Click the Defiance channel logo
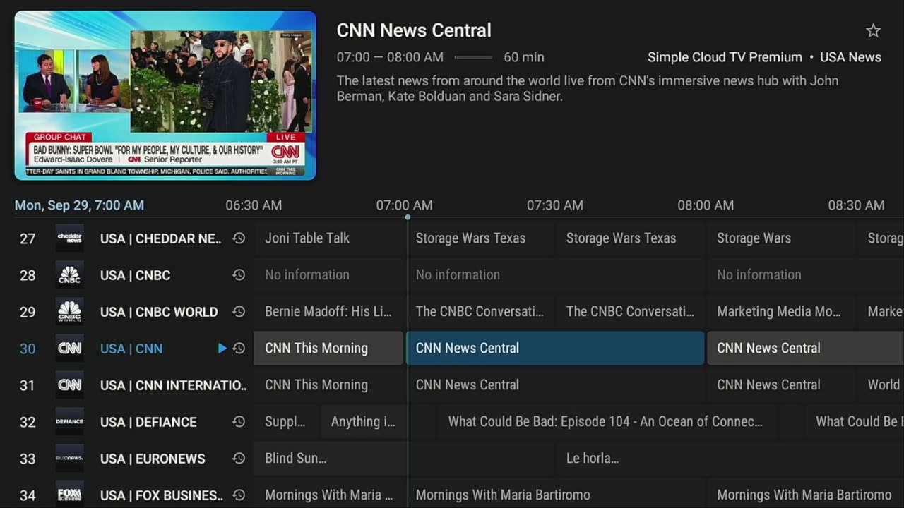 click(x=69, y=422)
